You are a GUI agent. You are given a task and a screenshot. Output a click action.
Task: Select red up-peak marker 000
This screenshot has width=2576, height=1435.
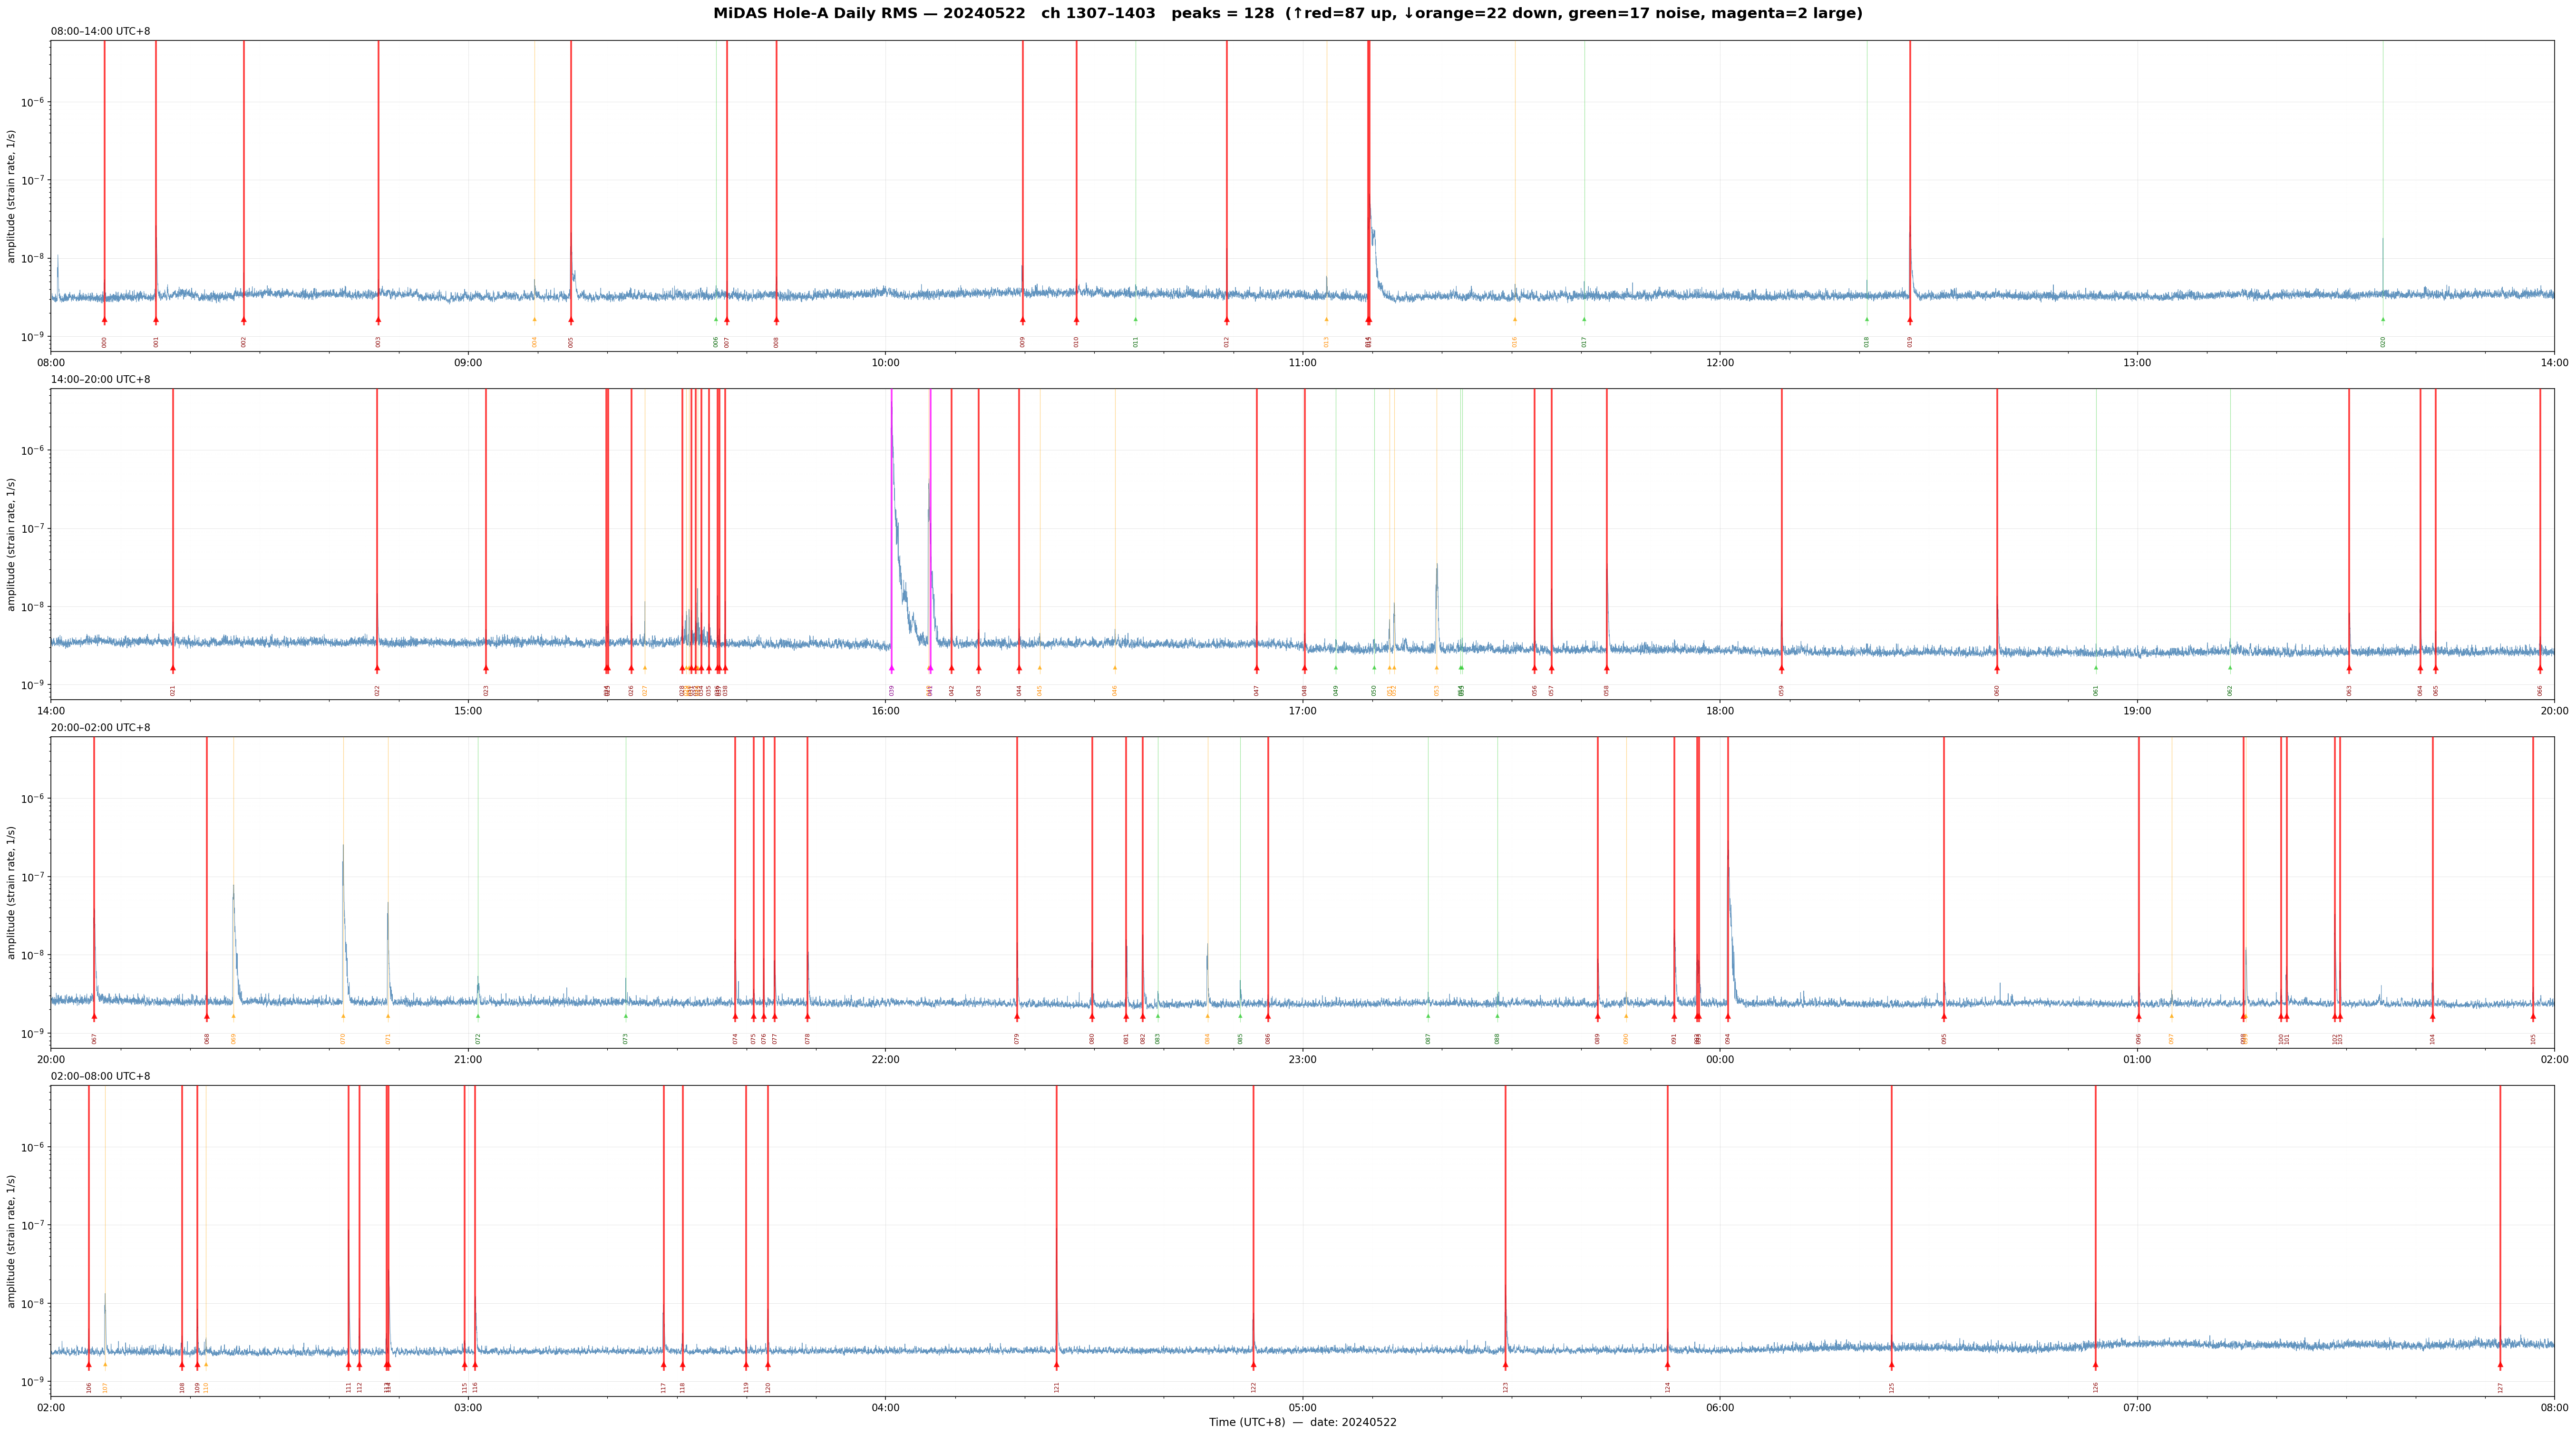pyautogui.click(x=104, y=320)
